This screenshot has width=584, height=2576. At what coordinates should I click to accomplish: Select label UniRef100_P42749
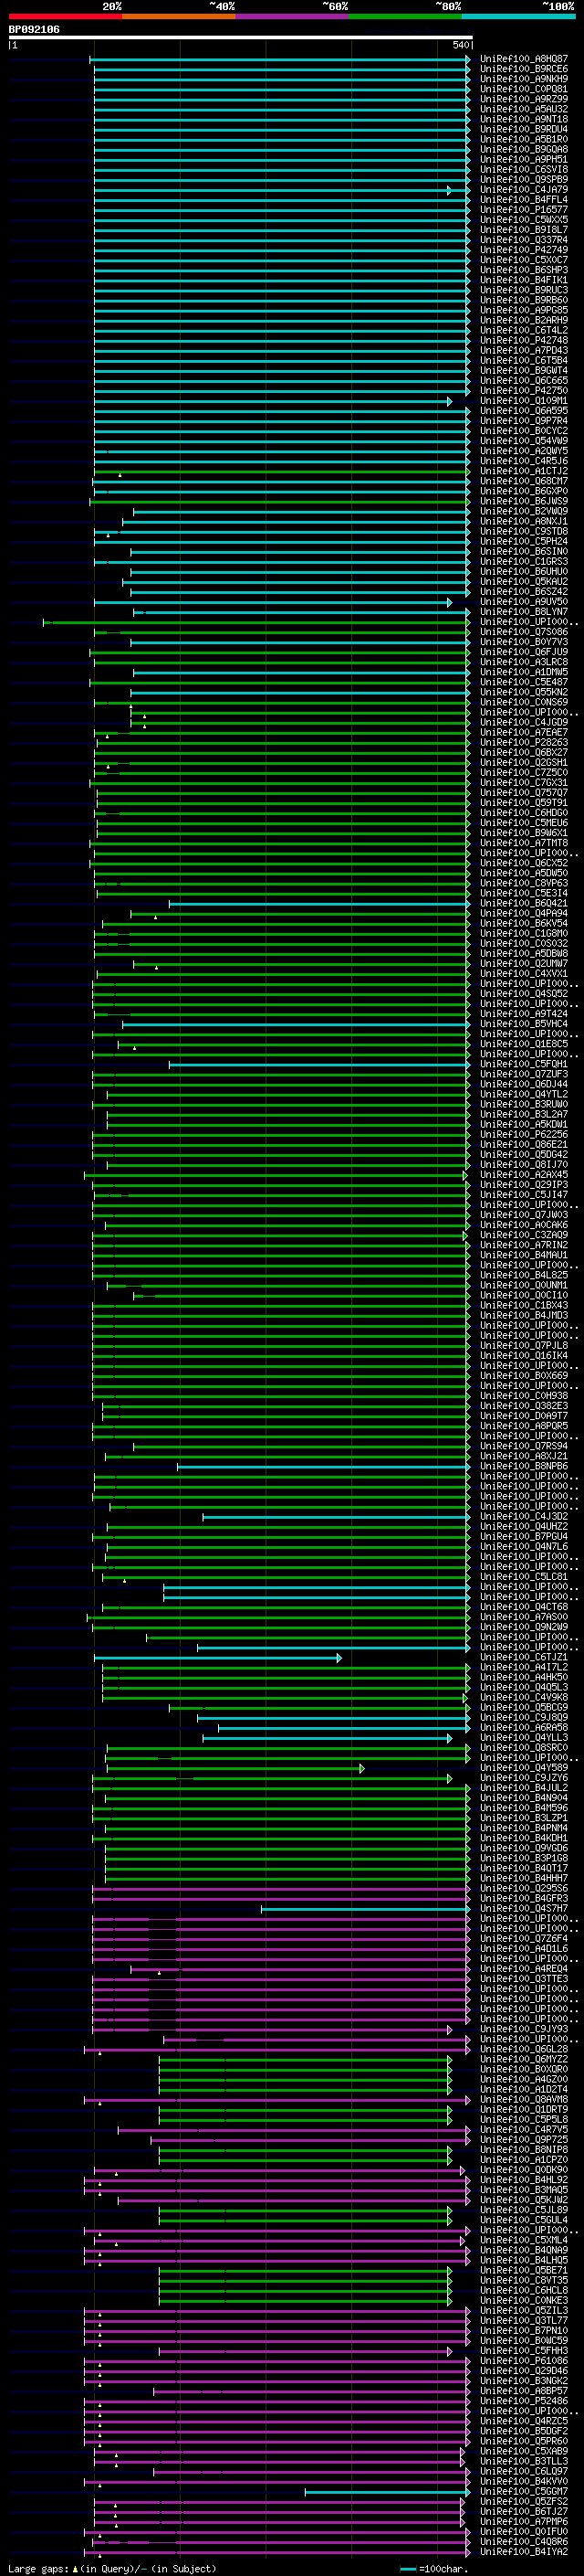(524, 250)
